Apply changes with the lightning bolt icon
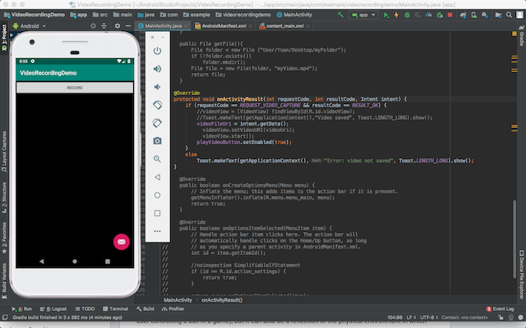This screenshot has width=526, height=328. (396, 15)
